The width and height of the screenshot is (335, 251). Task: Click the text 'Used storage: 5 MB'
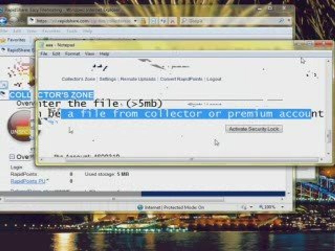[107, 174]
